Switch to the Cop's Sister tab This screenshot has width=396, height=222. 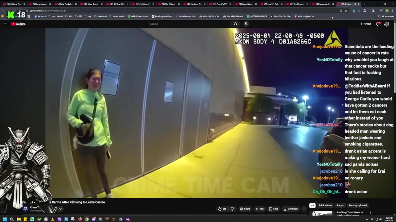[246, 4]
